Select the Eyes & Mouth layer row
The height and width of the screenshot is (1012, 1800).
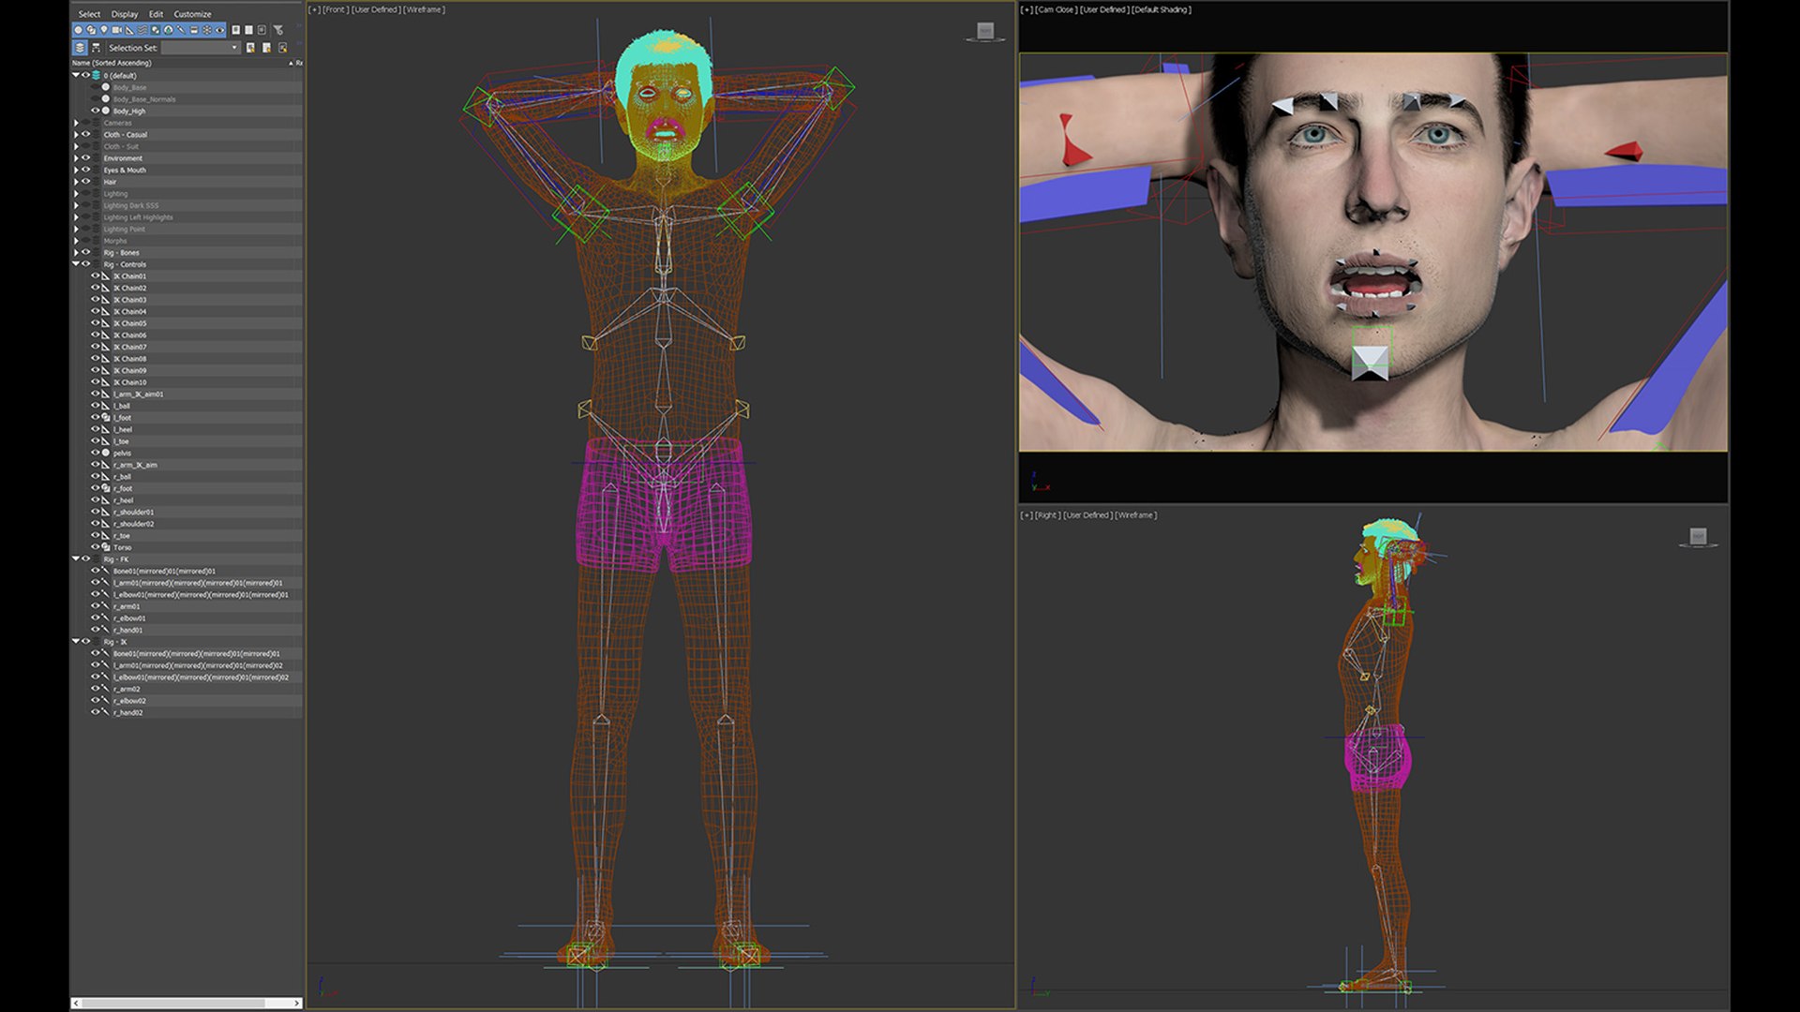[x=125, y=170]
